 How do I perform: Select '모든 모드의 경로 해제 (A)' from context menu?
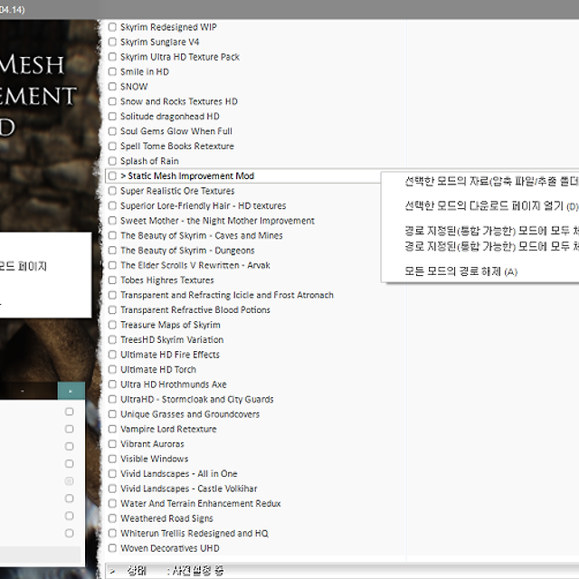tap(461, 271)
